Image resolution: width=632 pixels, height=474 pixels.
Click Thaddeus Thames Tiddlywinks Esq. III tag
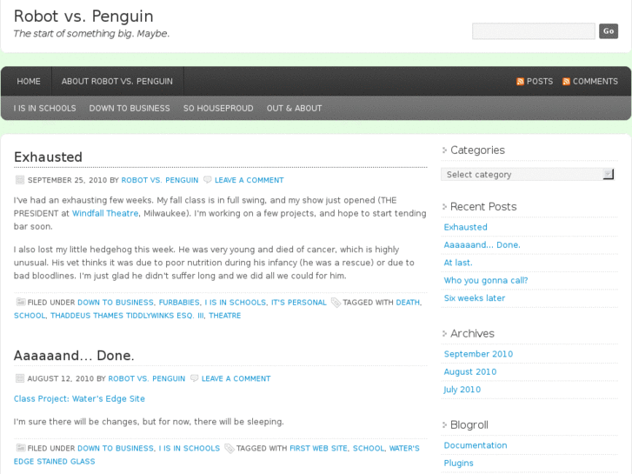coord(128,316)
